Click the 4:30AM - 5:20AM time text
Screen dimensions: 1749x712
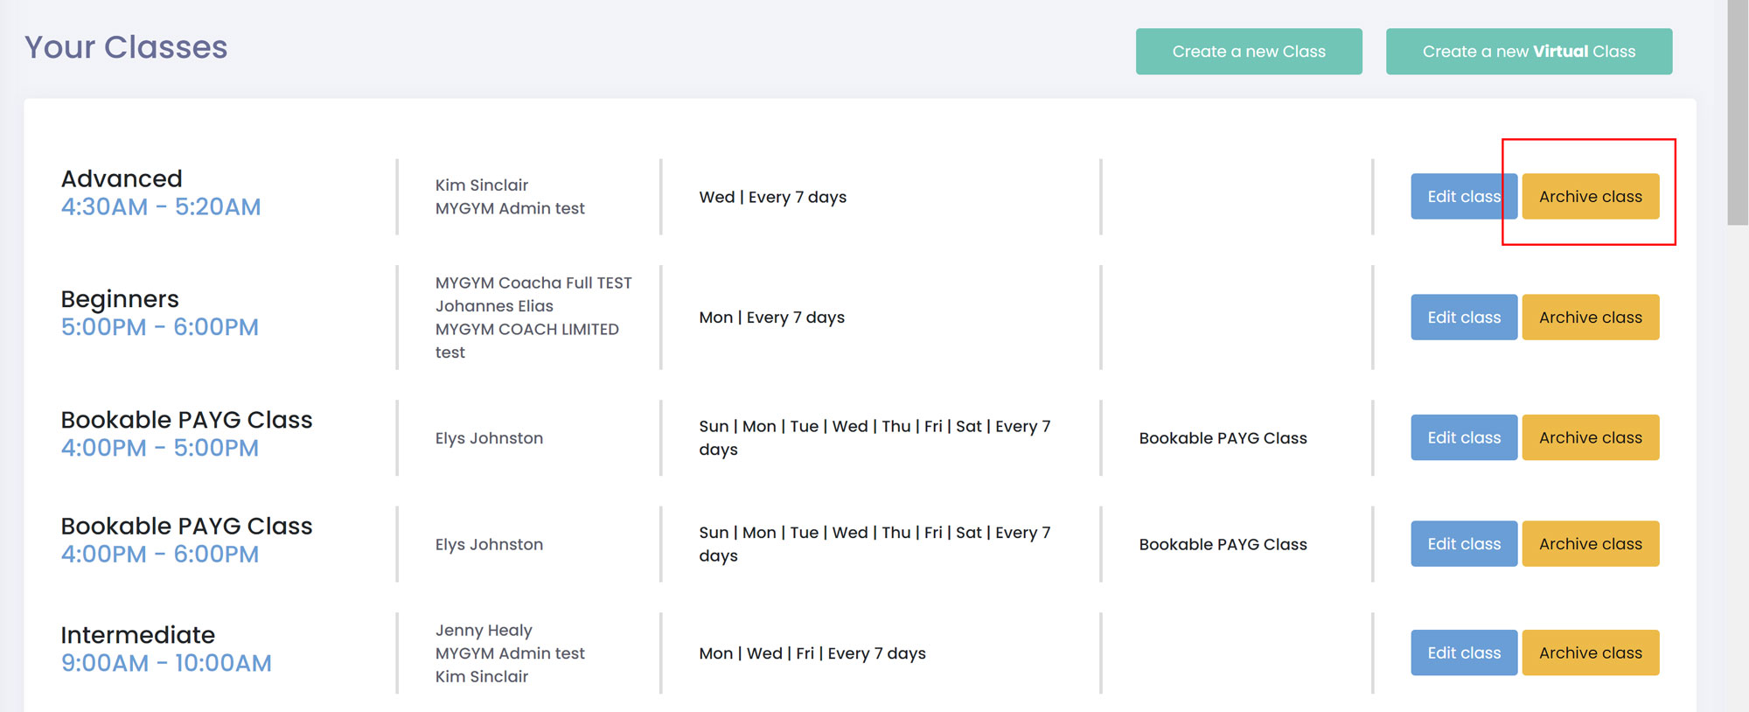pos(161,207)
